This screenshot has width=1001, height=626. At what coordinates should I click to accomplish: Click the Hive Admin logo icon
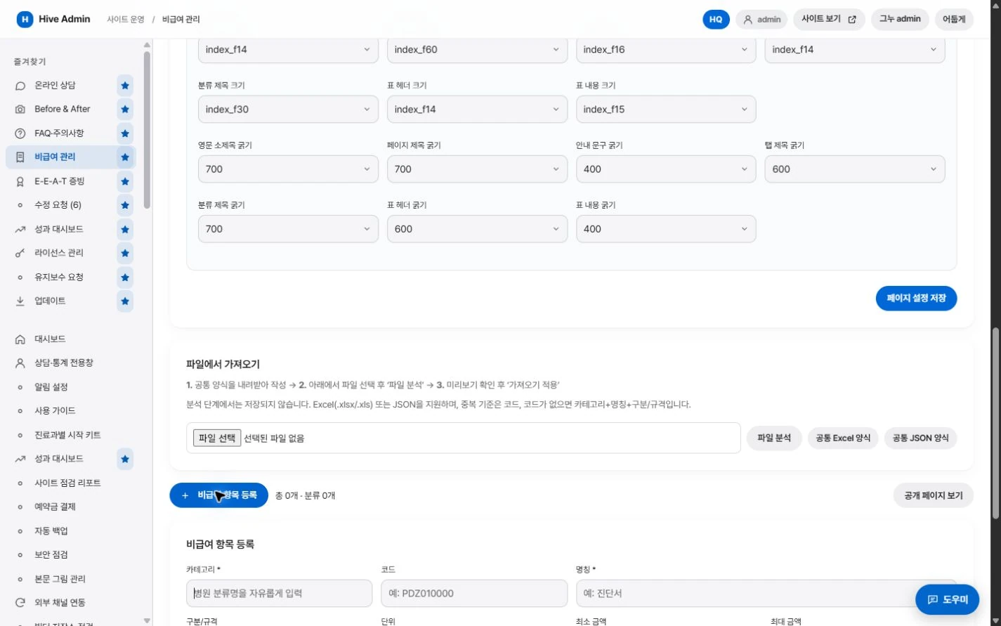click(x=25, y=20)
